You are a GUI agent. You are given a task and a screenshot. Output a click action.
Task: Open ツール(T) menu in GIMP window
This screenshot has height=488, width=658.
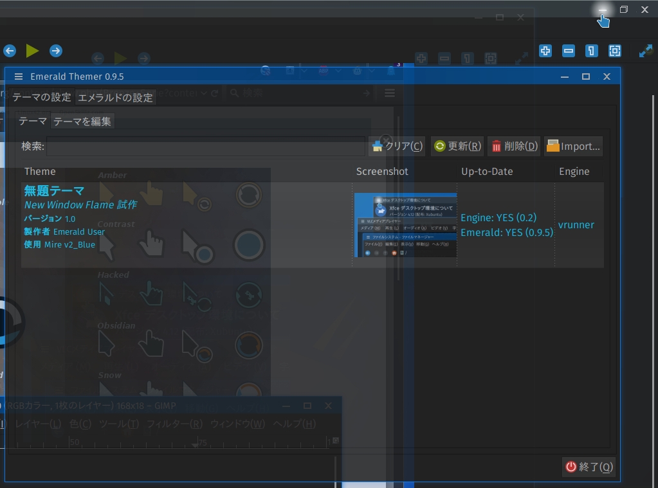(x=119, y=424)
